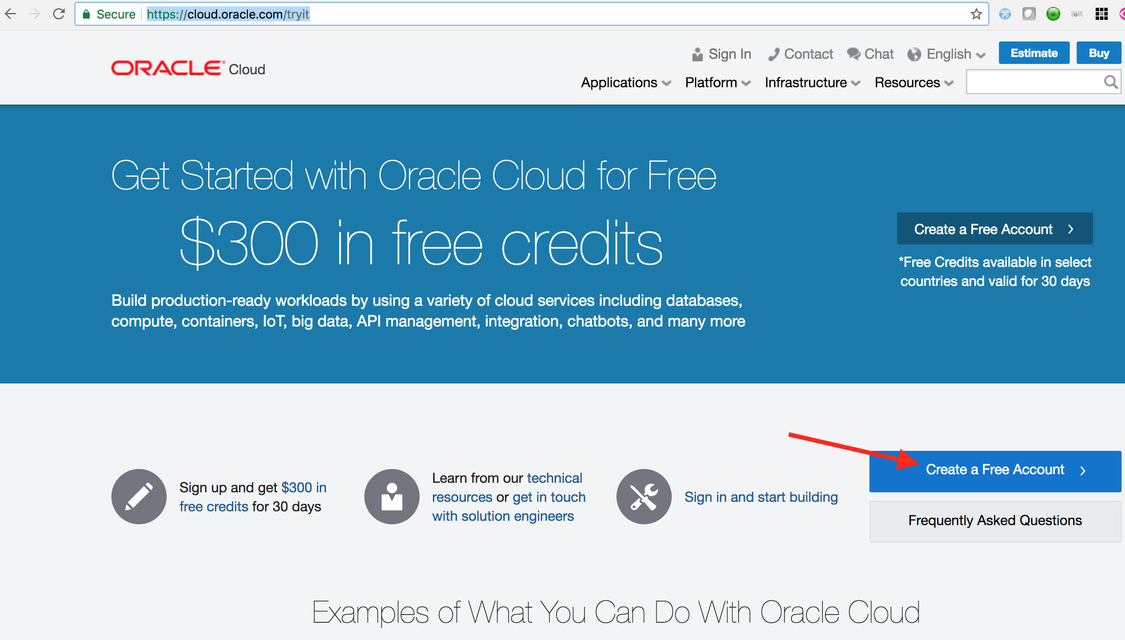Open the 'technical resources' link
This screenshot has width=1125, height=640.
[x=507, y=488]
